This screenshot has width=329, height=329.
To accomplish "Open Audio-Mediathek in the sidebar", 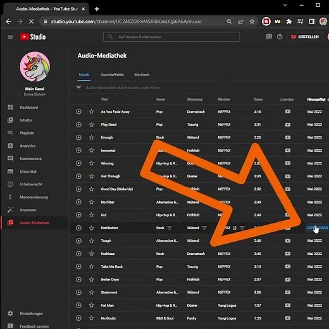I will [34, 223].
